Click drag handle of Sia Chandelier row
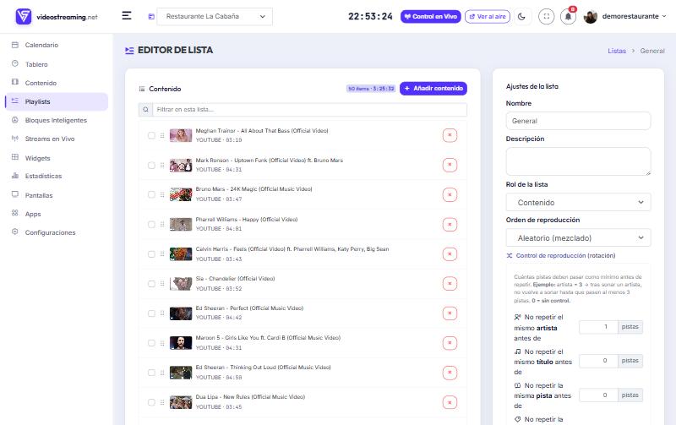 (162, 284)
